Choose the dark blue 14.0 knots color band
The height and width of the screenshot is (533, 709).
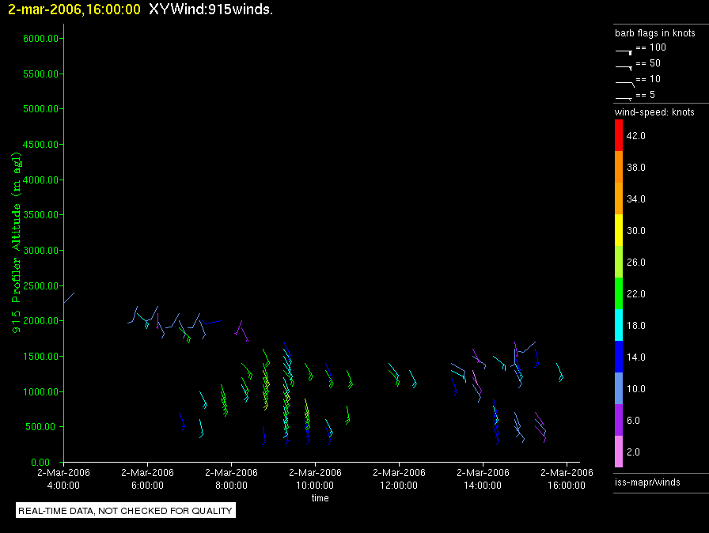click(618, 357)
